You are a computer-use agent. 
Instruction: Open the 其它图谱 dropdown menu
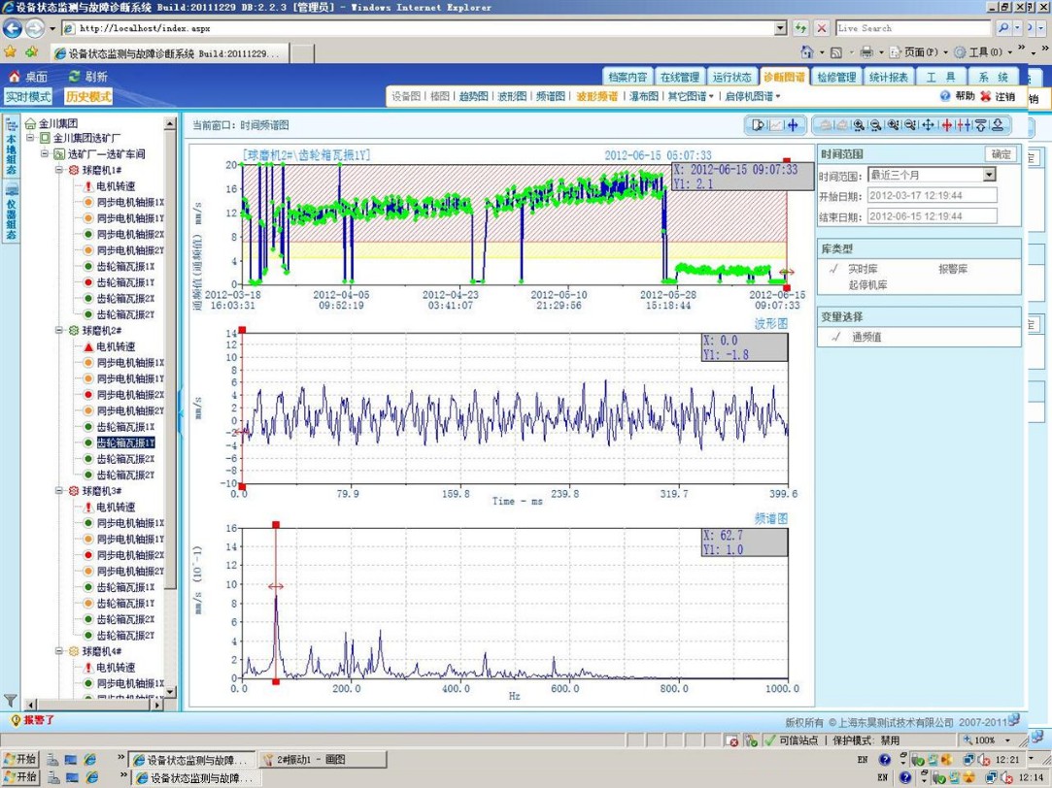[x=690, y=97]
